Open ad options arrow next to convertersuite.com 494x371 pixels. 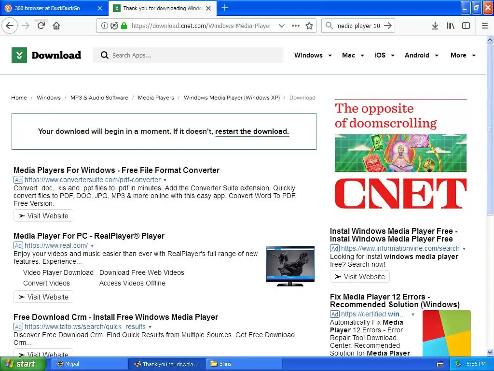coord(165,180)
